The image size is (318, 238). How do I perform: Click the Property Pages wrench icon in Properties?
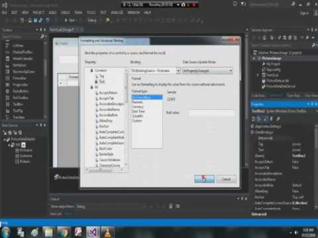tap(278, 119)
